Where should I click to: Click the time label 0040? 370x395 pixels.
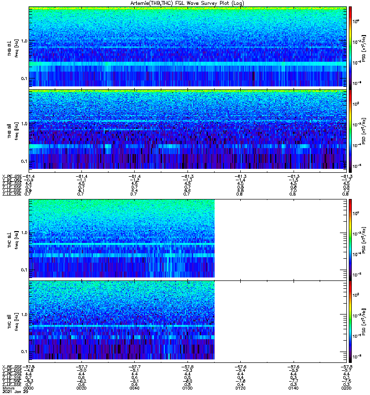[134, 388]
